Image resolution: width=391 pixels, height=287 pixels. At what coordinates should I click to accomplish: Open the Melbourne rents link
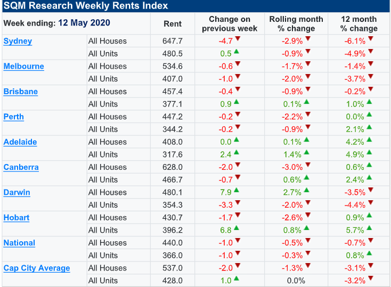(23, 66)
